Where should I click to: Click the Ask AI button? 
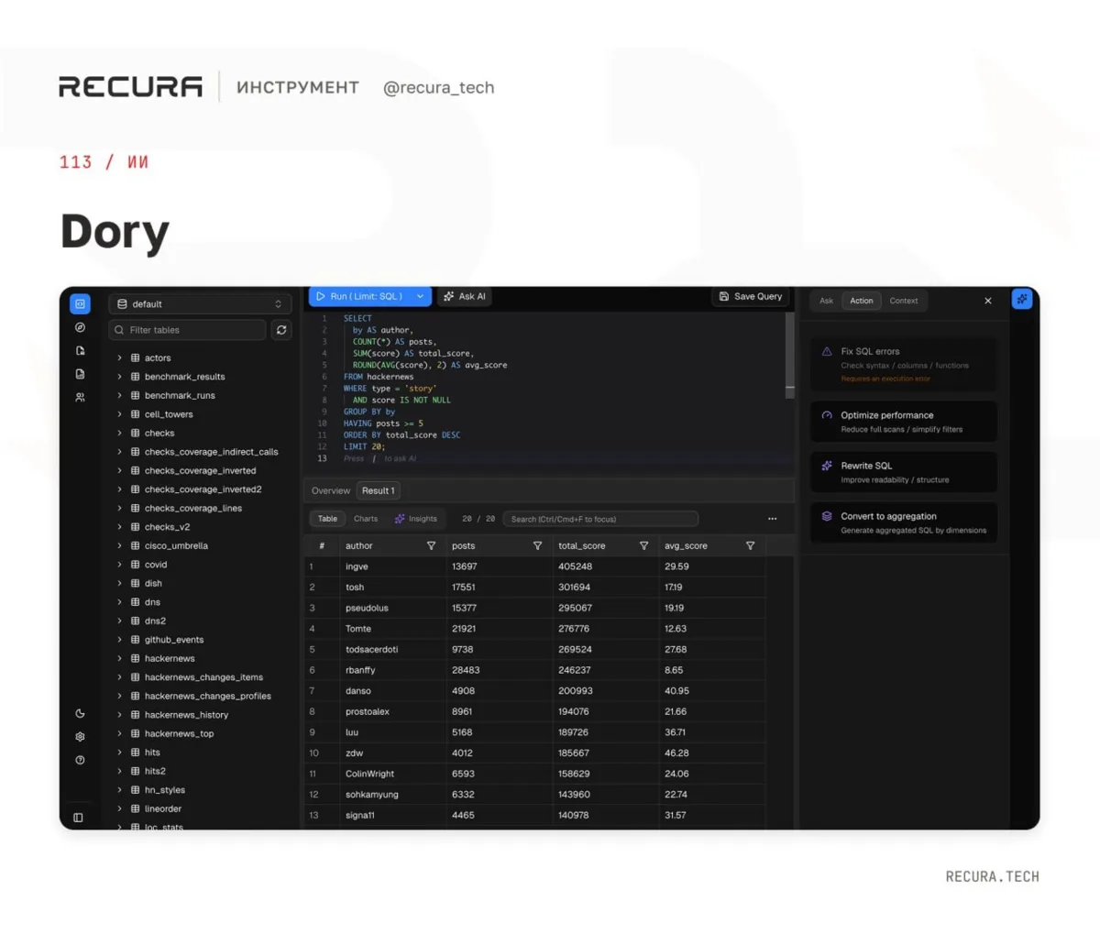pos(465,296)
